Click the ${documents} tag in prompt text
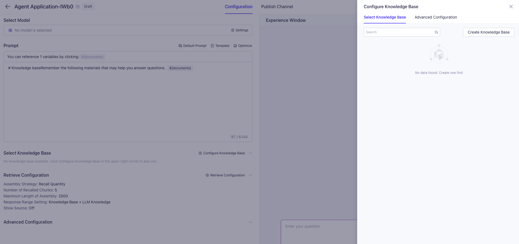This screenshot has height=244, width=519. tap(180, 68)
